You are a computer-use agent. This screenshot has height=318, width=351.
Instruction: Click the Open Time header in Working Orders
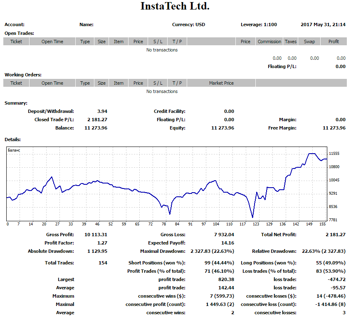tap(52, 83)
